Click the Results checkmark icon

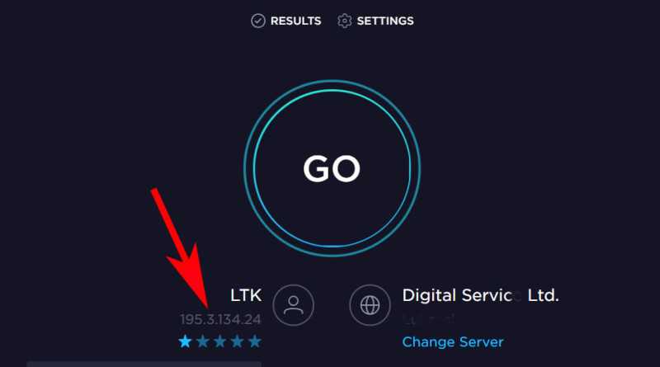(258, 21)
